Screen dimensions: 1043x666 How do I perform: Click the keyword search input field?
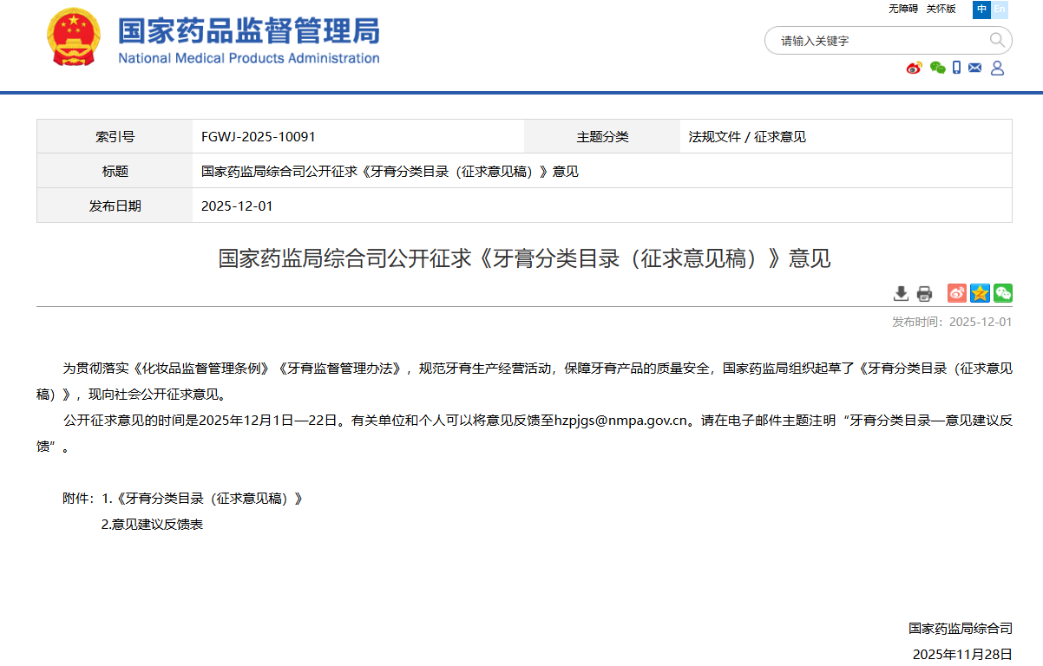tap(868, 40)
